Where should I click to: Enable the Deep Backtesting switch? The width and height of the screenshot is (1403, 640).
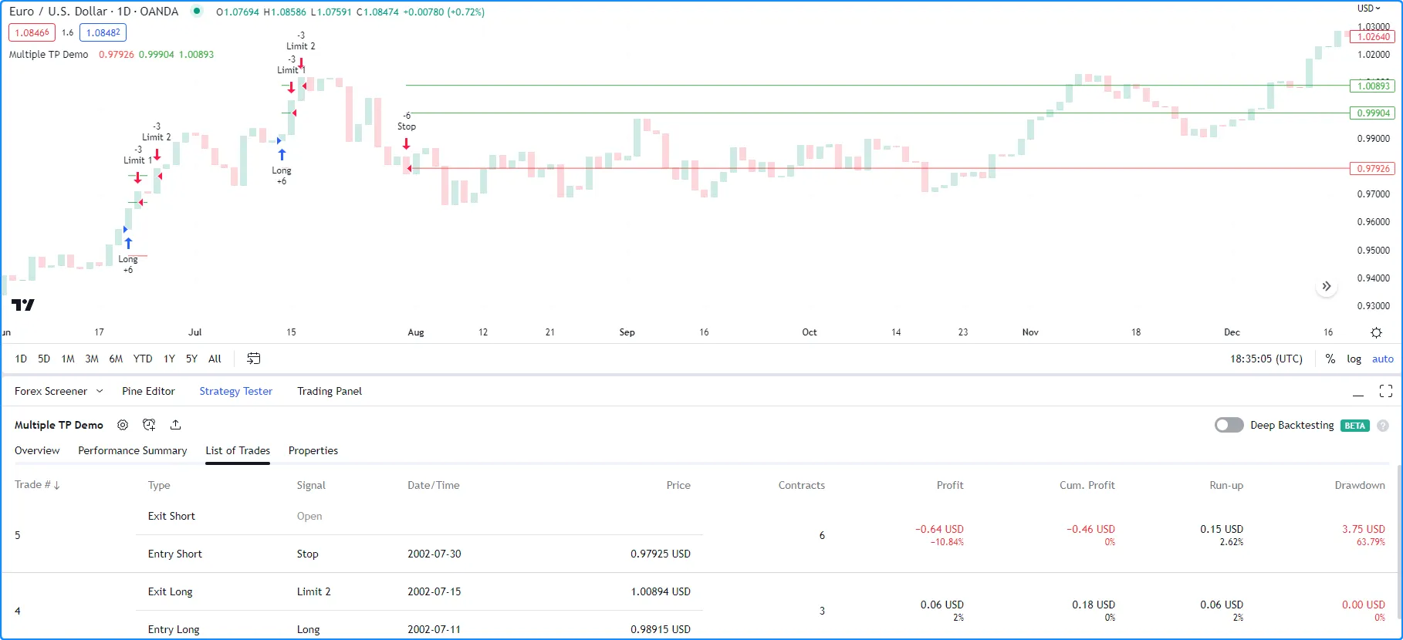click(x=1229, y=426)
